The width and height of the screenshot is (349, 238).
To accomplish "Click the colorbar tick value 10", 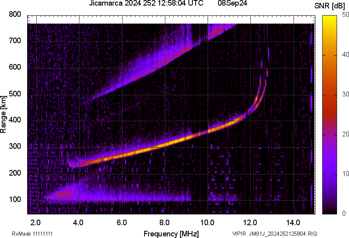I will tap(345, 174).
